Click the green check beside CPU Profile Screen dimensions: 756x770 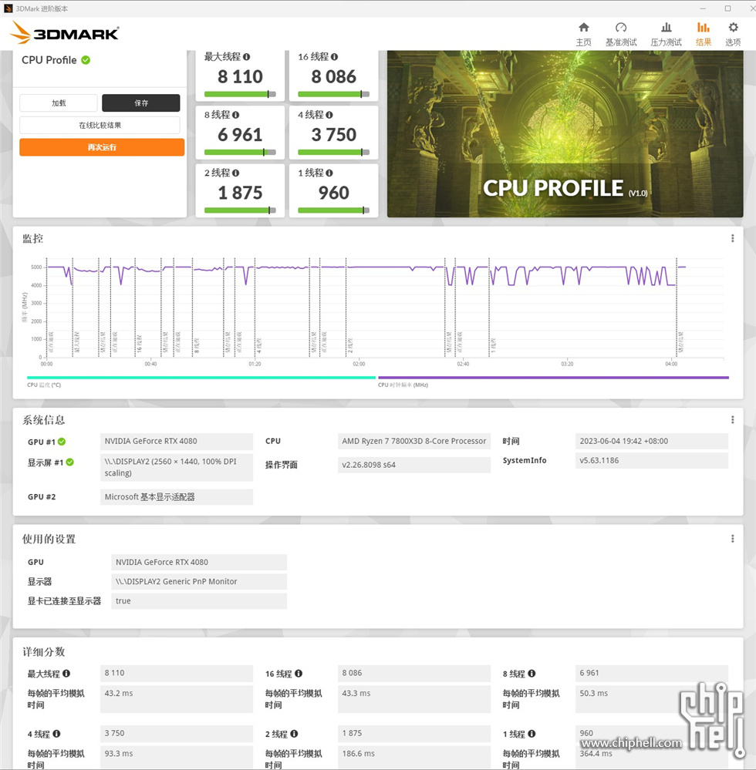point(86,60)
